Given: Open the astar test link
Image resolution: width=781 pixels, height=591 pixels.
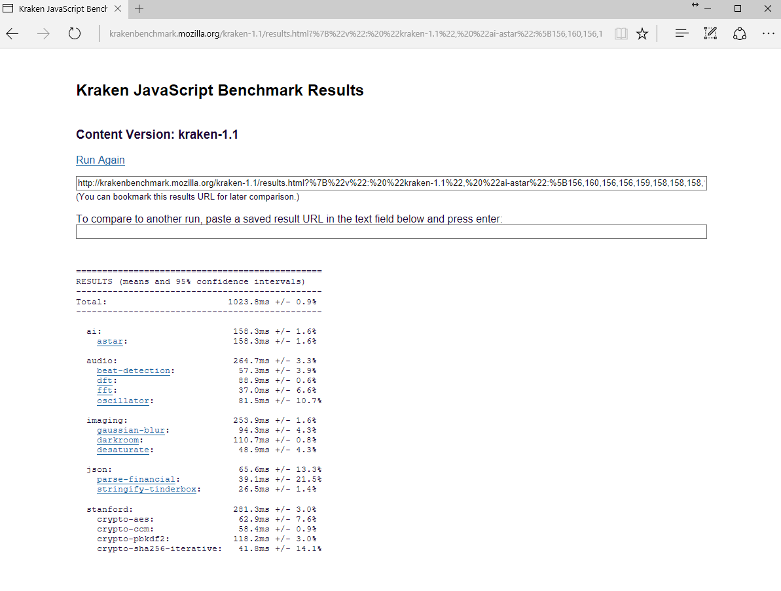Looking at the screenshot, I should tap(109, 342).
